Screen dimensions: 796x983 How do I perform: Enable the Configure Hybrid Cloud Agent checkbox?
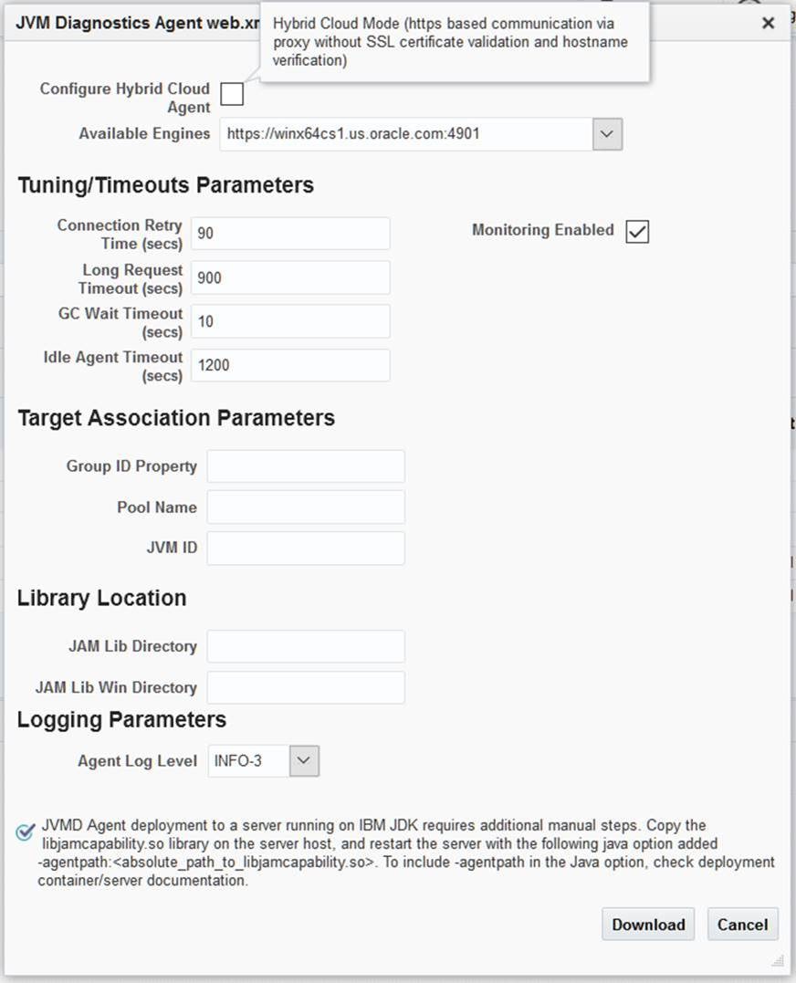tap(232, 94)
